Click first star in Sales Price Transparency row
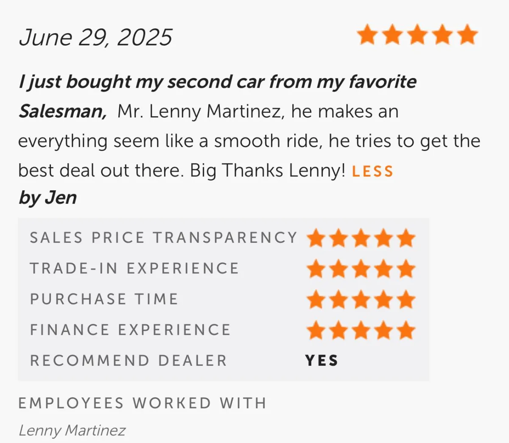The height and width of the screenshot is (443, 509). [316, 238]
